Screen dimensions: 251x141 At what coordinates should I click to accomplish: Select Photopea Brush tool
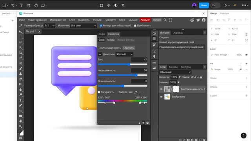point(20,69)
